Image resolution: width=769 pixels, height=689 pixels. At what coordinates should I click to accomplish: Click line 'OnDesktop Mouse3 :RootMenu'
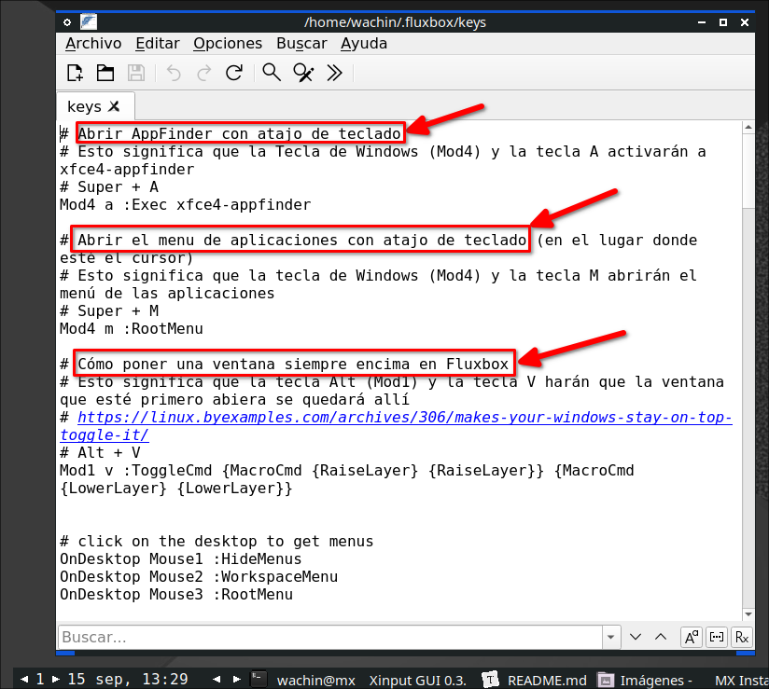(x=176, y=595)
